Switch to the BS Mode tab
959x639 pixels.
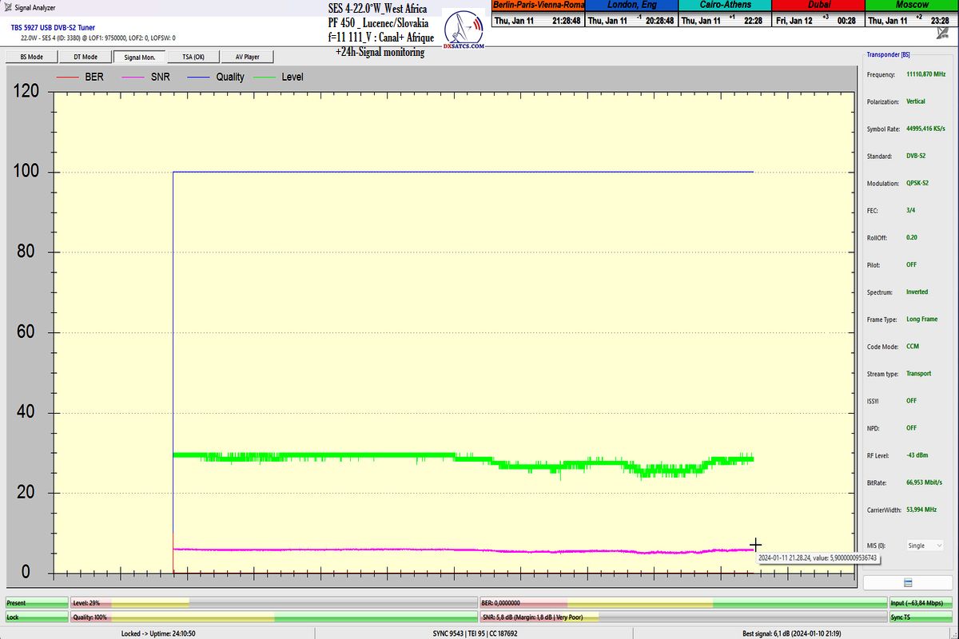tap(30, 57)
